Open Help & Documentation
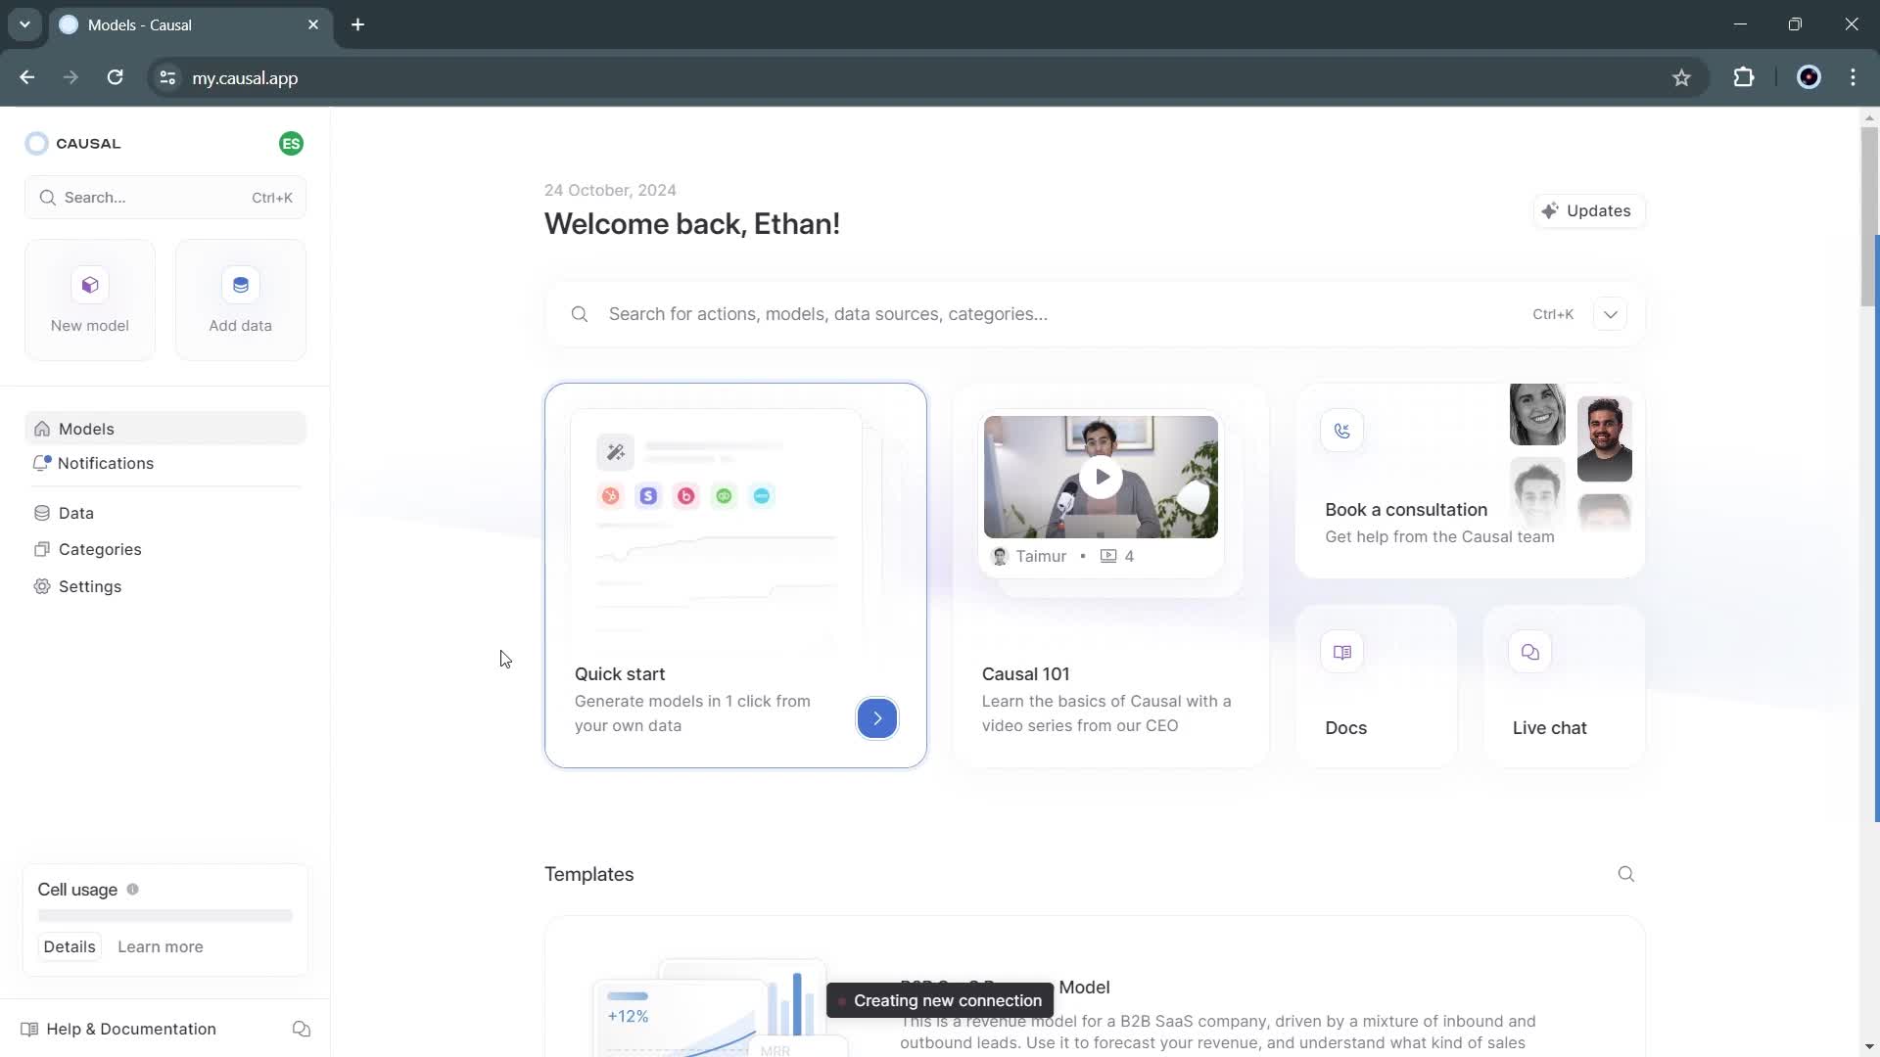Screen dimensions: 1880x1057 (x=131, y=1028)
